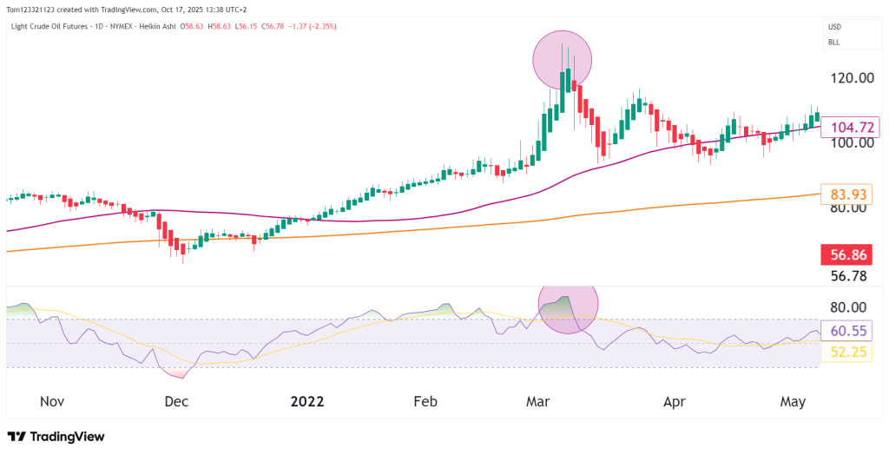Image resolution: width=889 pixels, height=455 pixels.
Task: Click the 80.00 level on the RSI axis
Action: point(848,307)
